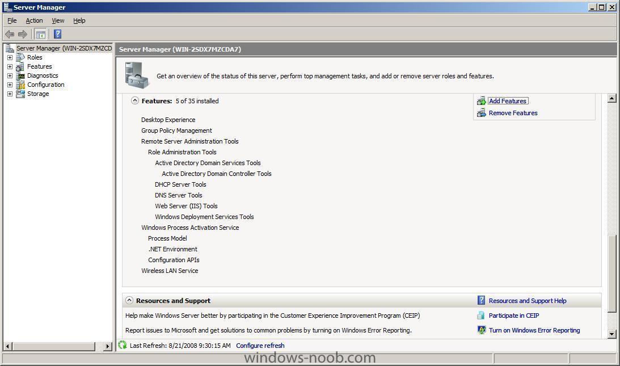Expand the Storage tree node
The height and width of the screenshot is (366, 620).
coord(10,94)
